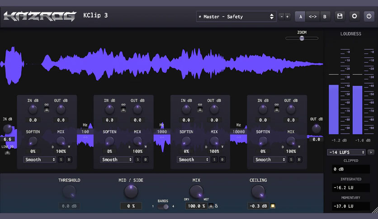This screenshot has width=378, height=219.
Task: Click the CEILING knob
Action: tap(258, 192)
